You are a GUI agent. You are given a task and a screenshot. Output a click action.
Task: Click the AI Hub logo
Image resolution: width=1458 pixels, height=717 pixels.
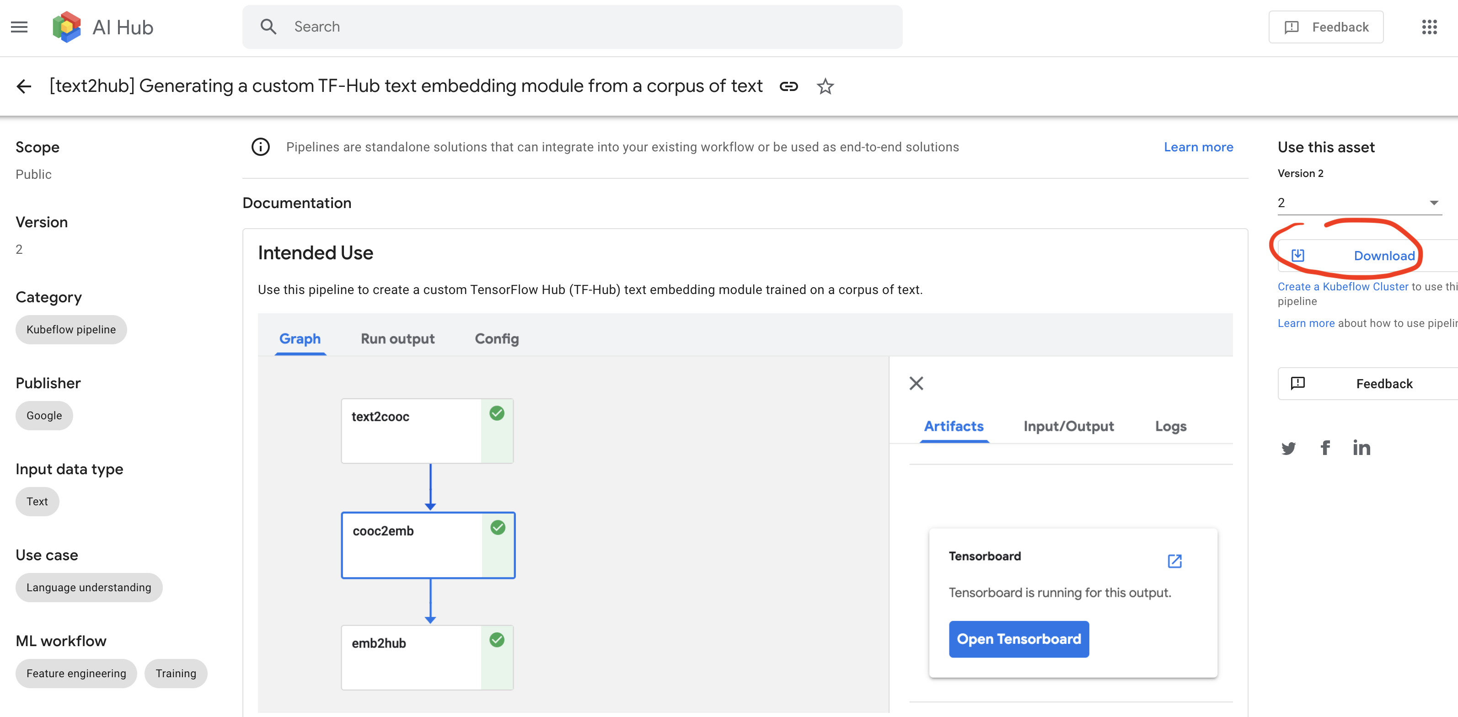pos(67,27)
